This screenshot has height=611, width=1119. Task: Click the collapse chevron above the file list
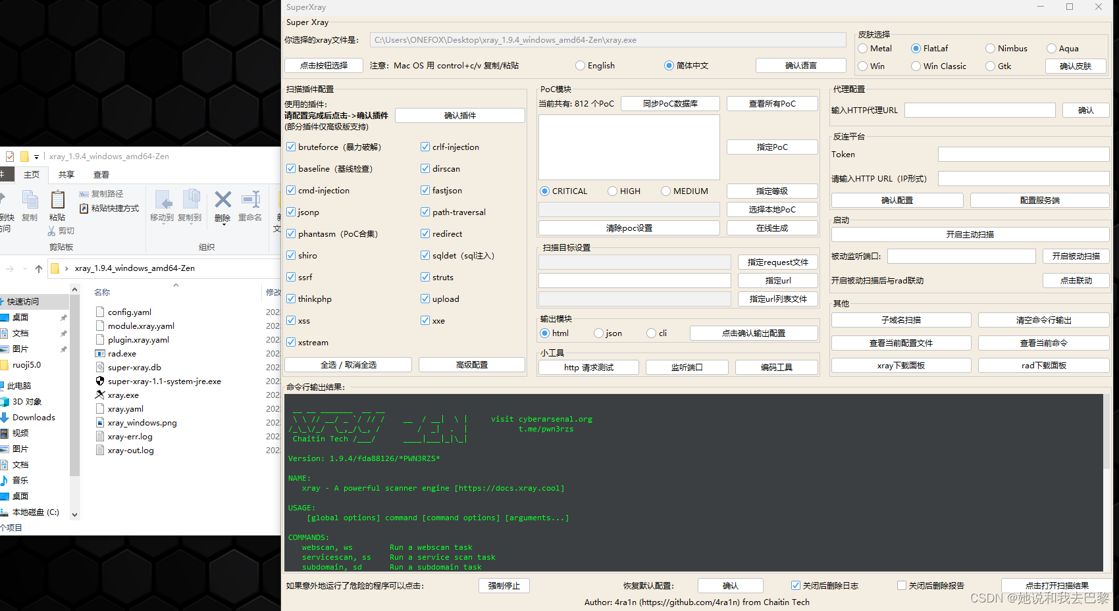click(176, 285)
